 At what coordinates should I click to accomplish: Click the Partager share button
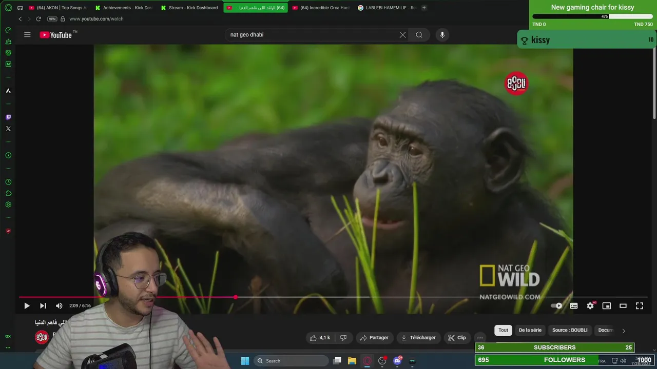[374, 338]
